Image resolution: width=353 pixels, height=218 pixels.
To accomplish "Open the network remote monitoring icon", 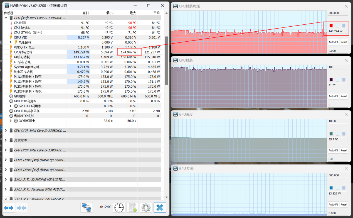I will 87,207.
